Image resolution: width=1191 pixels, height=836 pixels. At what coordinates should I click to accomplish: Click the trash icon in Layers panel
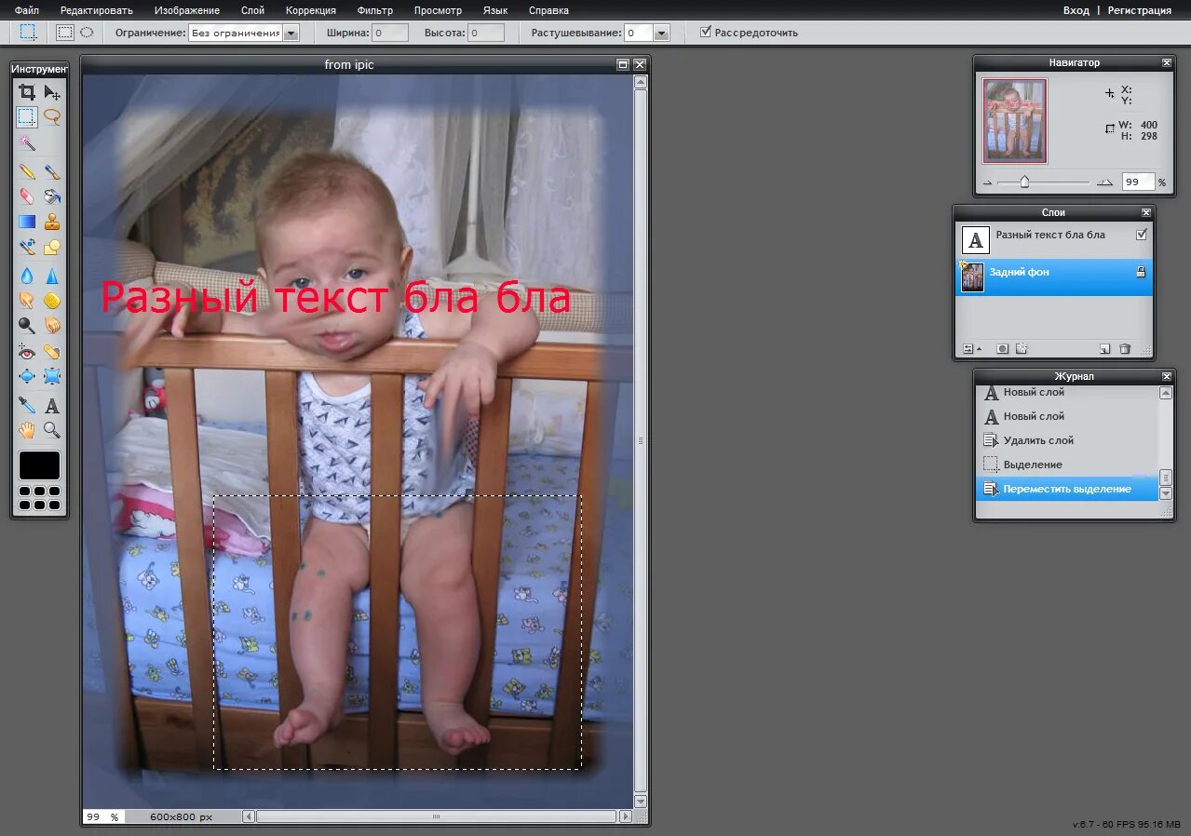pos(1125,348)
